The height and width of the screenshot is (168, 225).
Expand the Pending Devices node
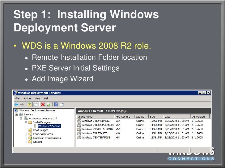[x=26, y=134]
